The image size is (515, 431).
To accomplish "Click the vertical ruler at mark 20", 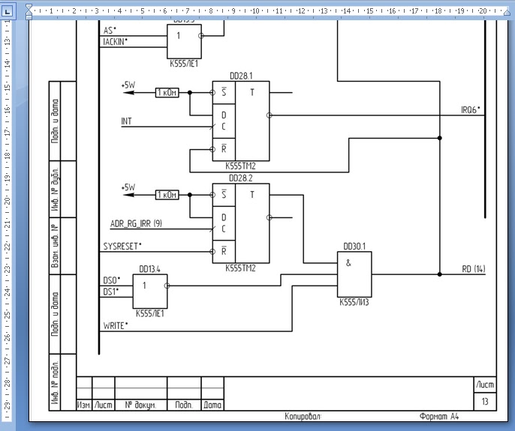I will pos(8,200).
